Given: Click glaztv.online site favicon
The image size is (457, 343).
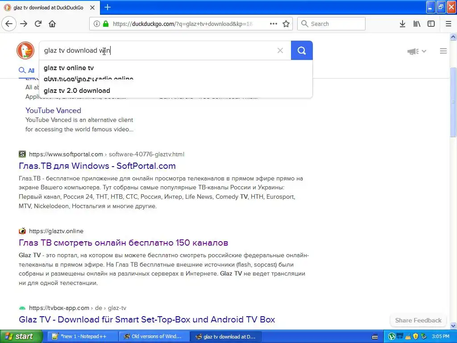Looking at the screenshot, I should coord(22,231).
